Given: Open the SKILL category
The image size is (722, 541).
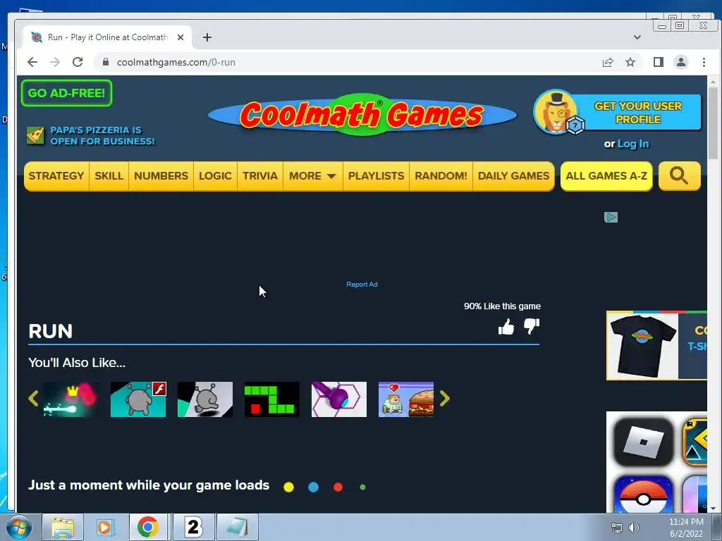Looking at the screenshot, I should (x=109, y=175).
